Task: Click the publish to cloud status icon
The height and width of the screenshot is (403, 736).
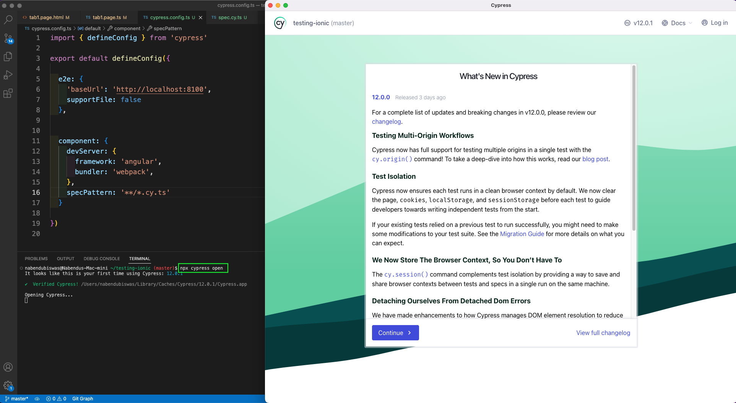Action: tap(37, 398)
